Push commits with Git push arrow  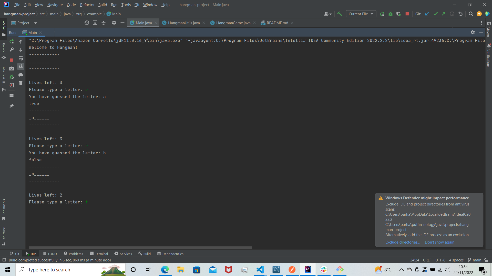[444, 14]
